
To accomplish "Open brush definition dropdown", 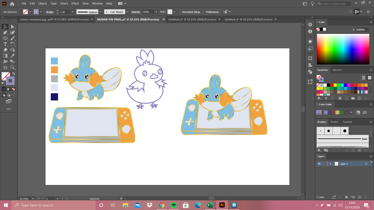I will coord(127,12).
